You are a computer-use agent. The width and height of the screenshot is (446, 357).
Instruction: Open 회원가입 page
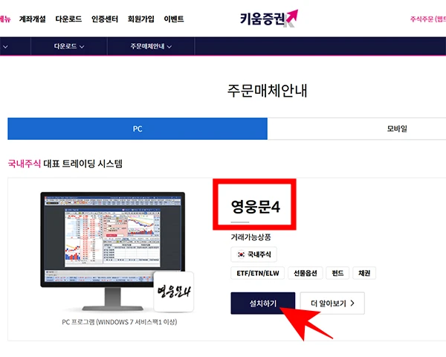pos(140,19)
